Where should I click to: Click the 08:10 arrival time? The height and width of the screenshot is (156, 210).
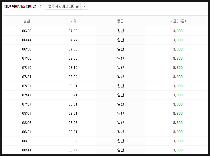pyautogui.click(x=73, y=67)
